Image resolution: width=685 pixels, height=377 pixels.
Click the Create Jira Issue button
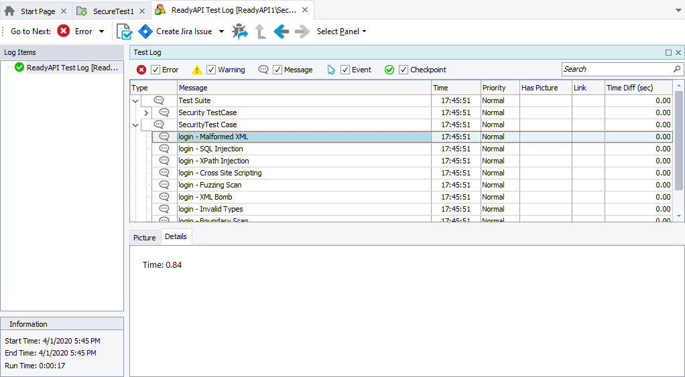click(184, 31)
